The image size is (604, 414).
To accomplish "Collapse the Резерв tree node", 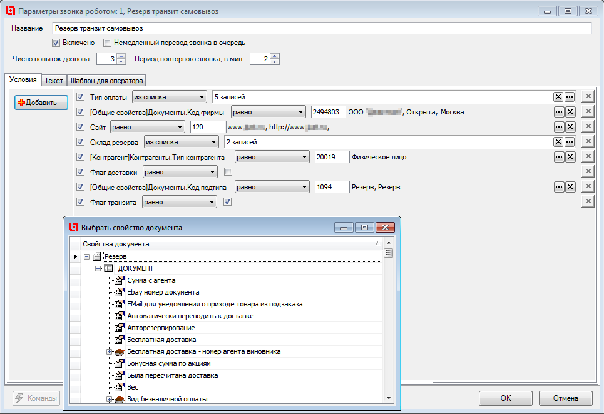I will point(86,256).
